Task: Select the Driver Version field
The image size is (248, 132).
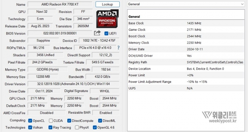Action: click(x=73, y=84)
